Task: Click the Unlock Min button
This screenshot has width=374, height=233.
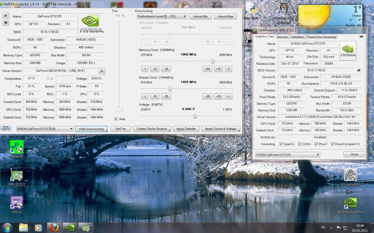Action: click(x=200, y=16)
